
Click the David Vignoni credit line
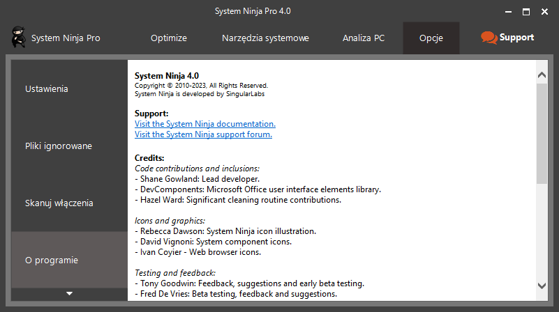click(213, 242)
